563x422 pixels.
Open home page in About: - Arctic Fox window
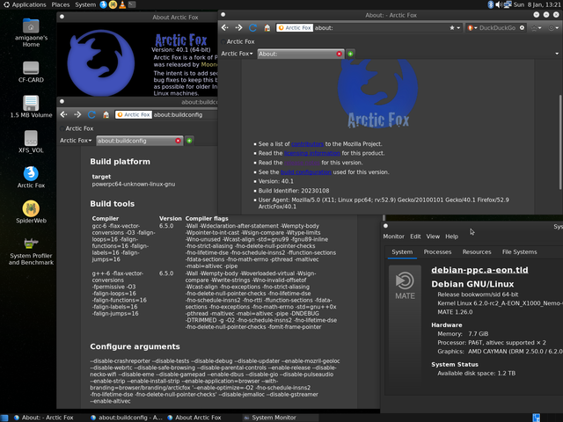click(267, 27)
